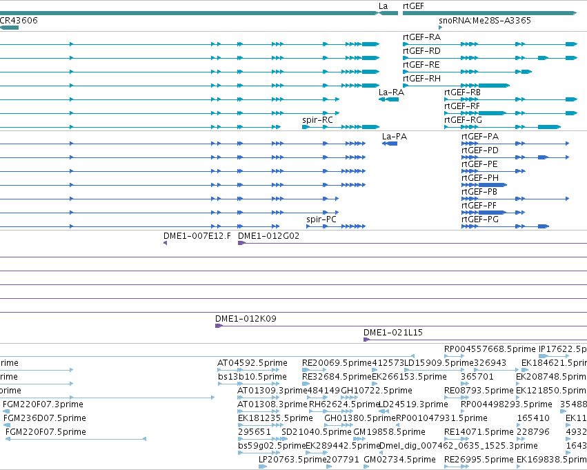This screenshot has height=470, width=587.
Task: Select AT04592.5prime EST label
Action: [x=252, y=363]
